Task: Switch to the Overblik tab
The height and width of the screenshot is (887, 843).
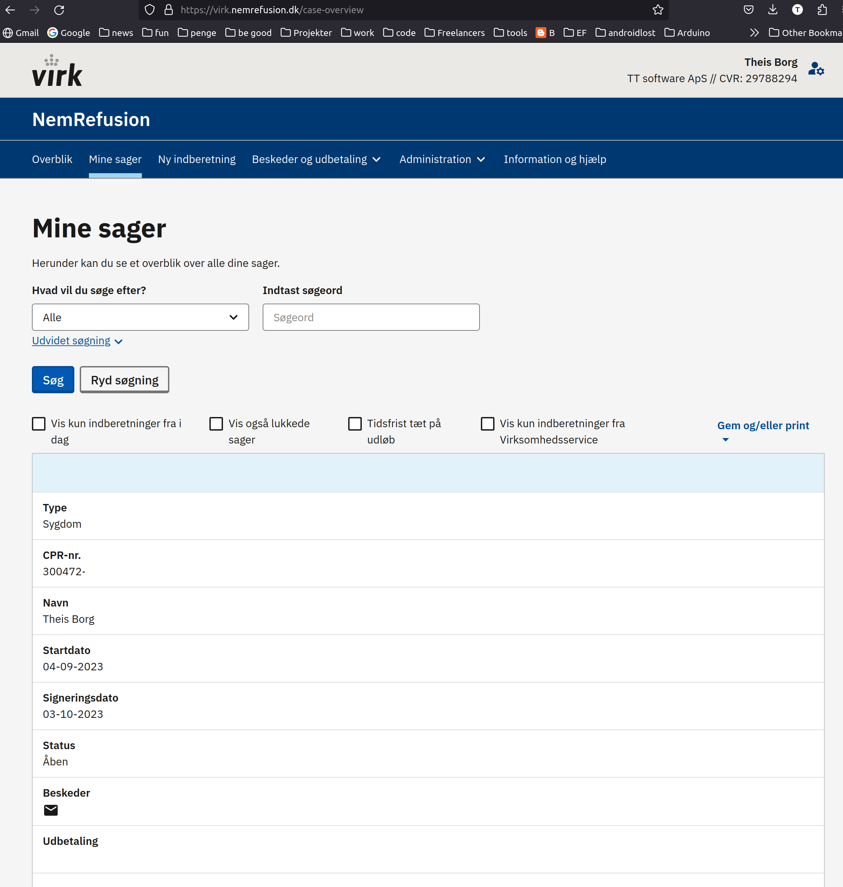Action: [x=52, y=159]
